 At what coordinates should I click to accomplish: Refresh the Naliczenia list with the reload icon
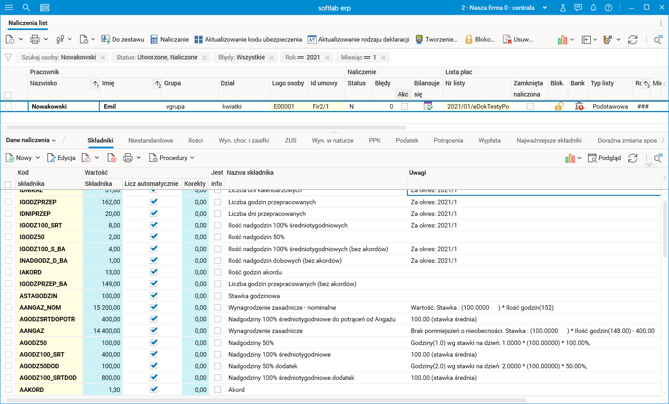pos(632,40)
